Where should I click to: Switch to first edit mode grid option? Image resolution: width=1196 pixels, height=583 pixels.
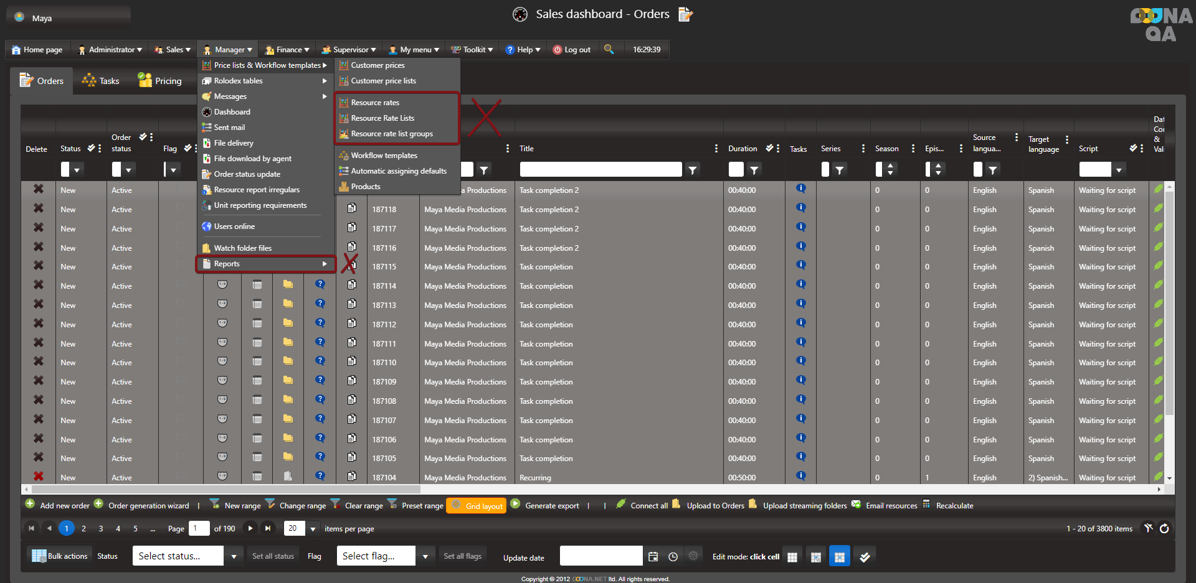pyautogui.click(x=792, y=556)
